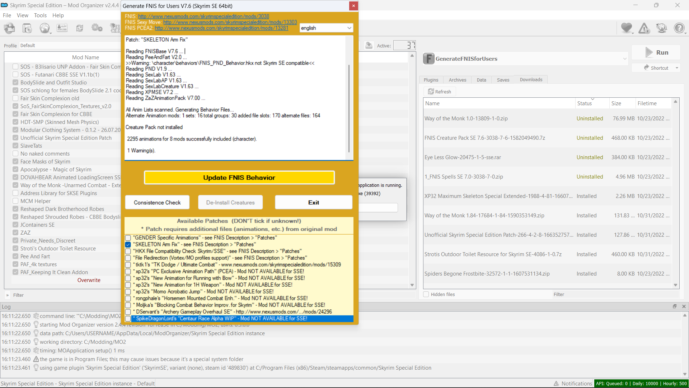The width and height of the screenshot is (689, 388).
Task: Click the FNIS output log vertical scrollbar
Action: (349, 108)
